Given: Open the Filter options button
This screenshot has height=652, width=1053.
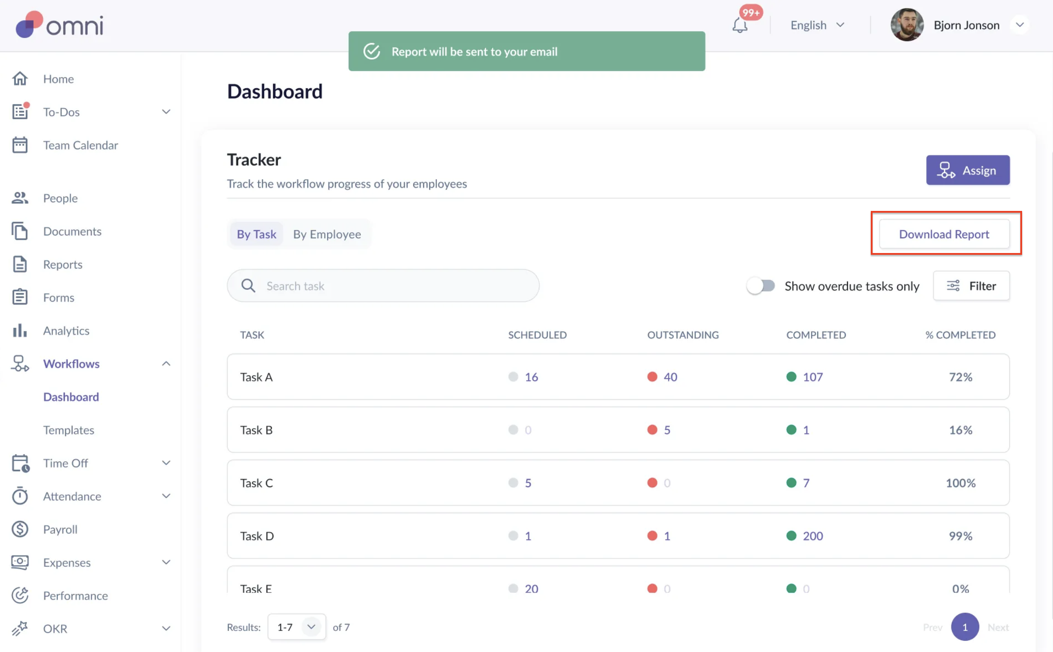Looking at the screenshot, I should (x=971, y=286).
